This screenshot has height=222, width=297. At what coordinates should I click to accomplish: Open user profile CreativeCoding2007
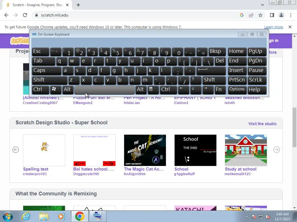40,103
